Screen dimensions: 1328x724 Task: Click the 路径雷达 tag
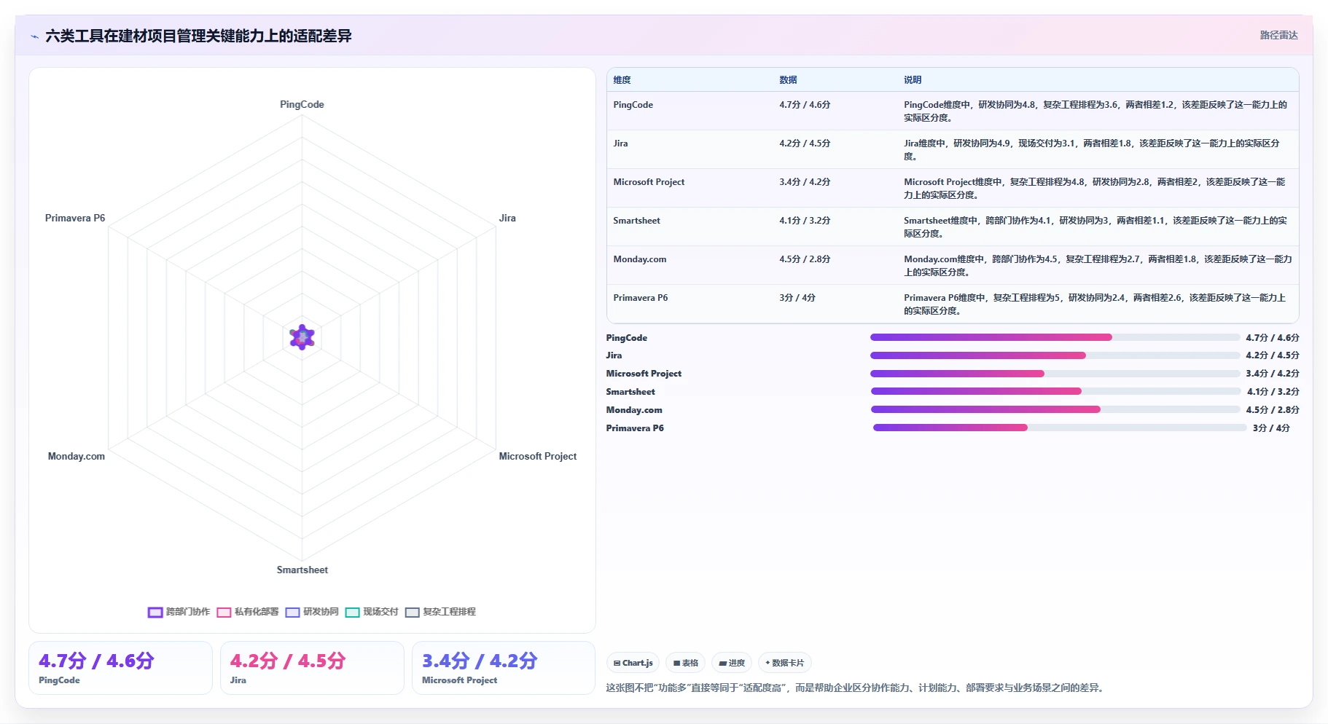coord(1278,35)
